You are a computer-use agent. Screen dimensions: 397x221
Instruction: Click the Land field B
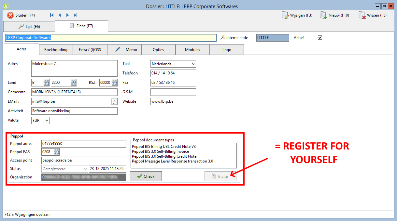[37, 83]
